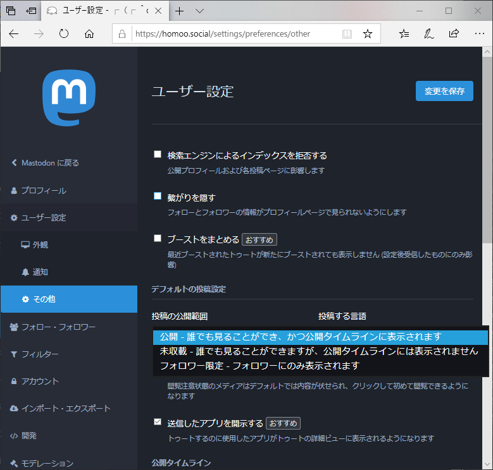The width and height of the screenshot is (493, 470).
Task: Add page to favorites star icon
Action: point(368,33)
